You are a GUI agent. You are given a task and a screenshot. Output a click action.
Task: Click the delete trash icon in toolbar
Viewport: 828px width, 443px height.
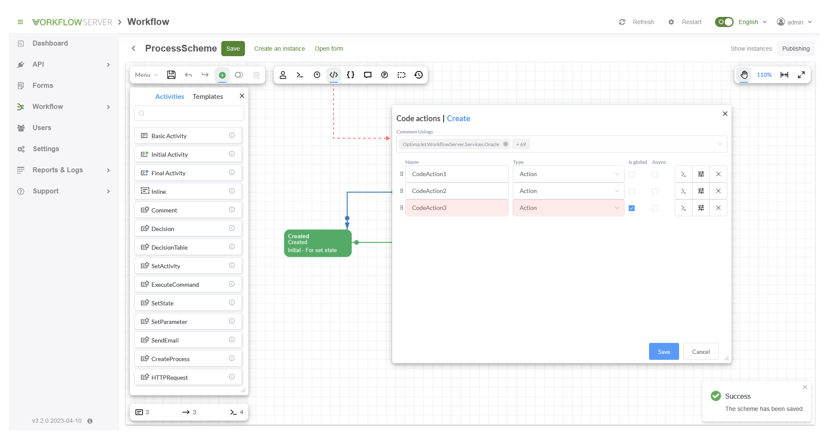[x=256, y=75]
